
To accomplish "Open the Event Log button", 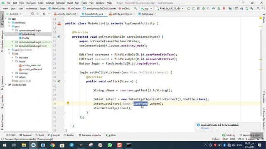I will coord(229,135).
